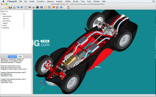
Task: Open the File menu
Action: (21, 1)
